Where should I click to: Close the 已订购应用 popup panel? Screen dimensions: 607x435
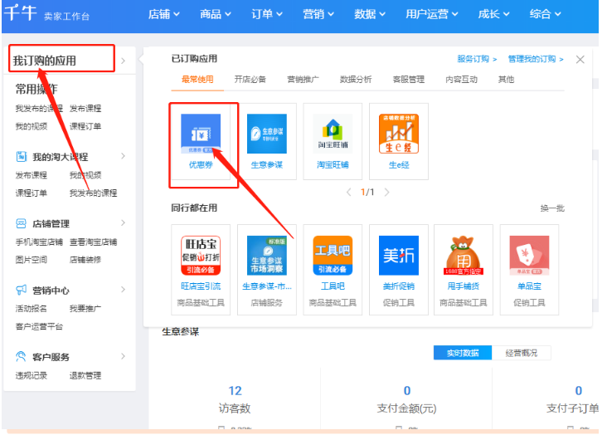(x=580, y=59)
